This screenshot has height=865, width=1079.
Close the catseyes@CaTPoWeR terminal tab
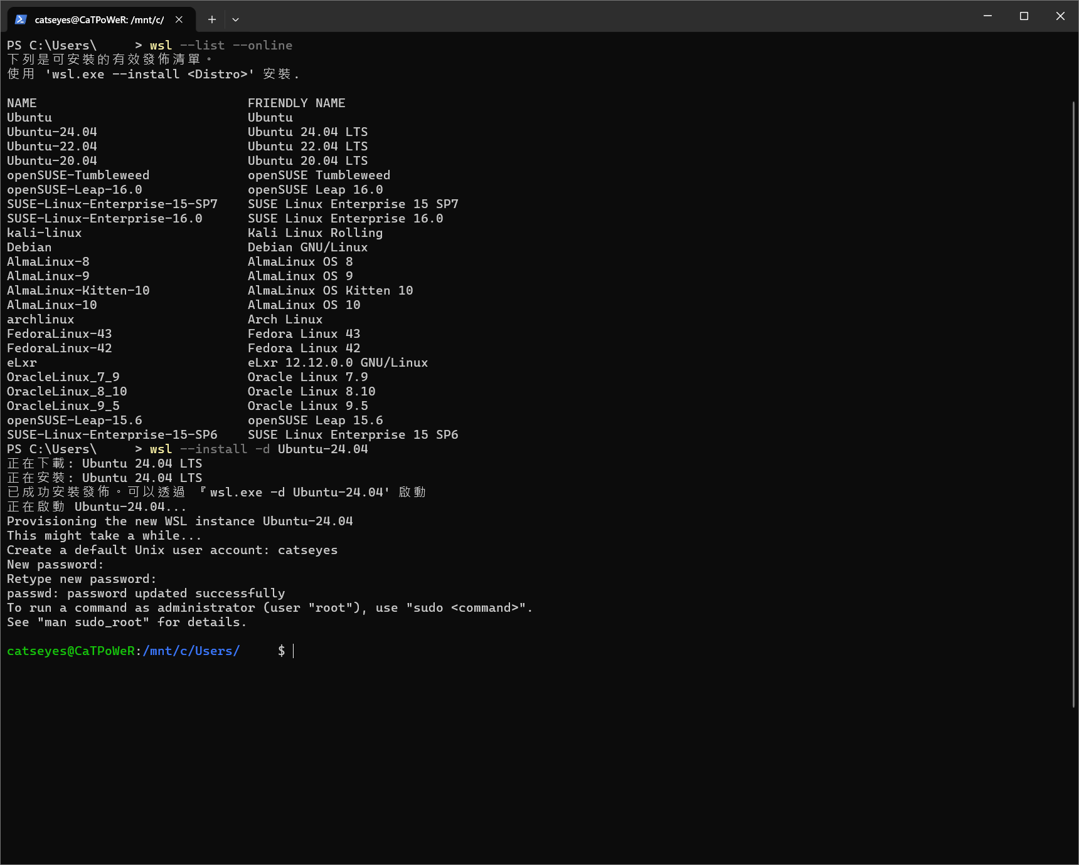(x=179, y=19)
